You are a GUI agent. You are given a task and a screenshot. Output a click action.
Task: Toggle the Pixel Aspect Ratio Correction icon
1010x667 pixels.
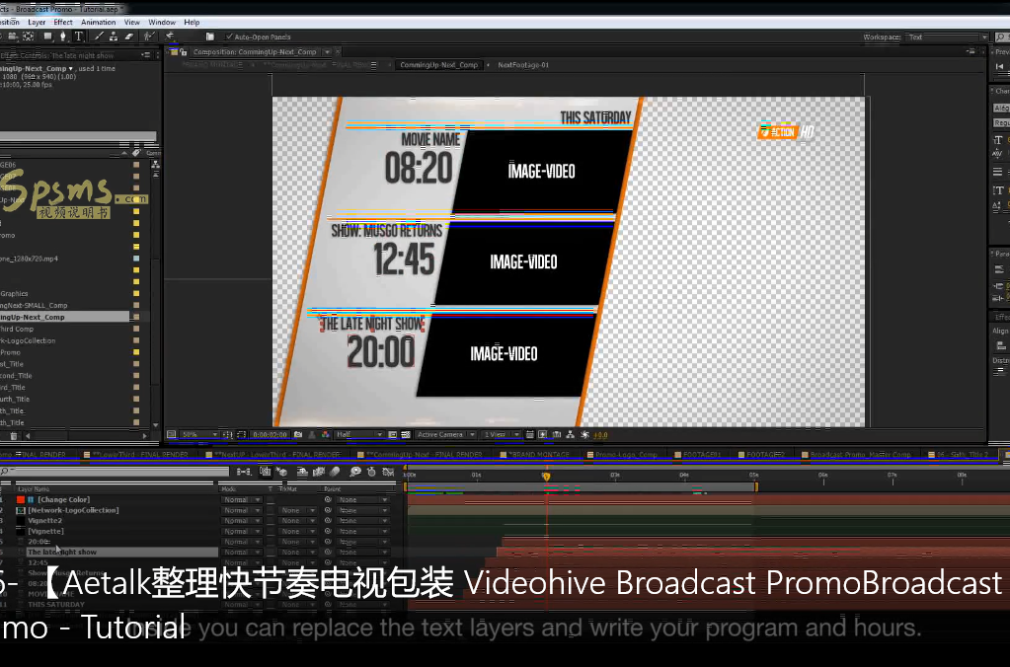tap(529, 434)
